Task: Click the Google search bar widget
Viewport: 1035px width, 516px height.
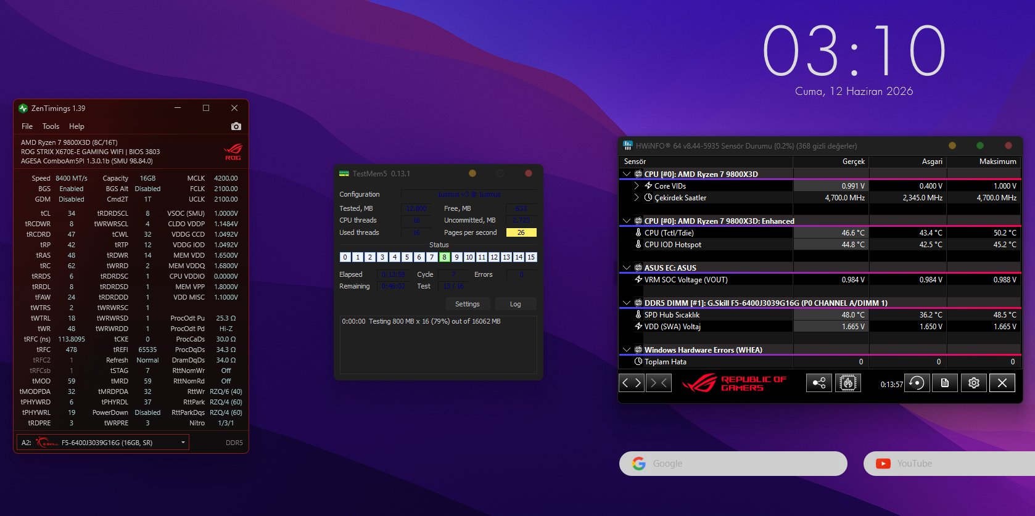Action: click(733, 464)
